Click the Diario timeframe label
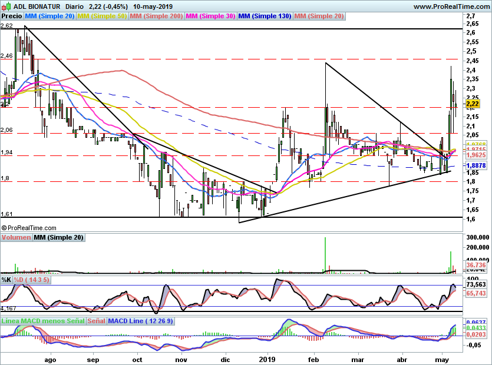This screenshot has height=365, width=492. [74, 6]
